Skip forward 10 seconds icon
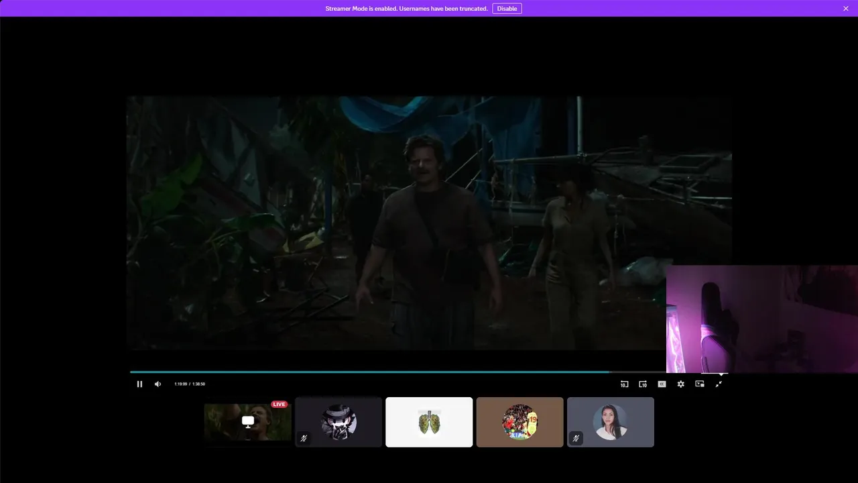 (643, 384)
